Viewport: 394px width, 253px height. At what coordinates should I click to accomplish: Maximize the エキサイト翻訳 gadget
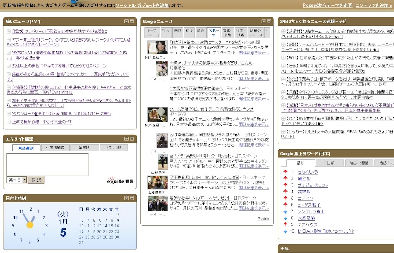pos(132,139)
